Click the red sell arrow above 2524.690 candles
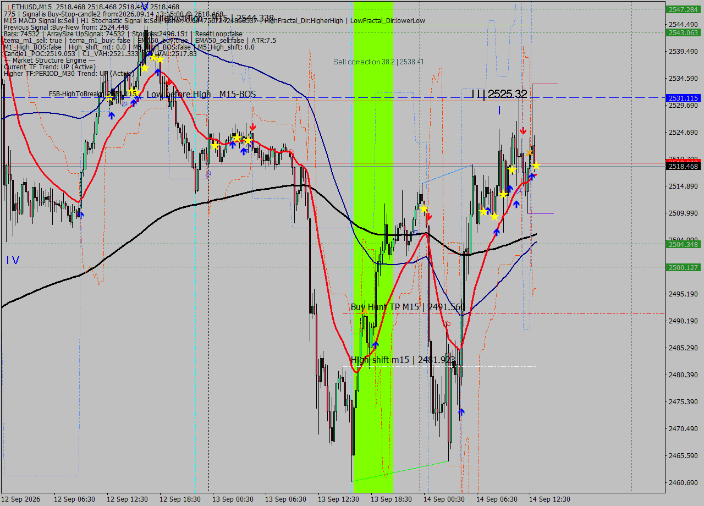The image size is (704, 506). [x=523, y=131]
